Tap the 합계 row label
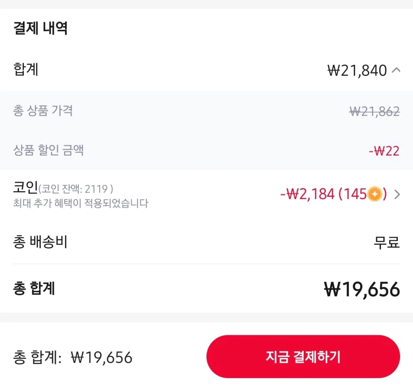413x389 pixels. (26, 70)
